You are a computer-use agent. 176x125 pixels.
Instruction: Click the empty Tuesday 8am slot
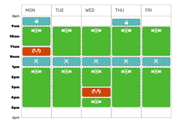coord(66,21)
